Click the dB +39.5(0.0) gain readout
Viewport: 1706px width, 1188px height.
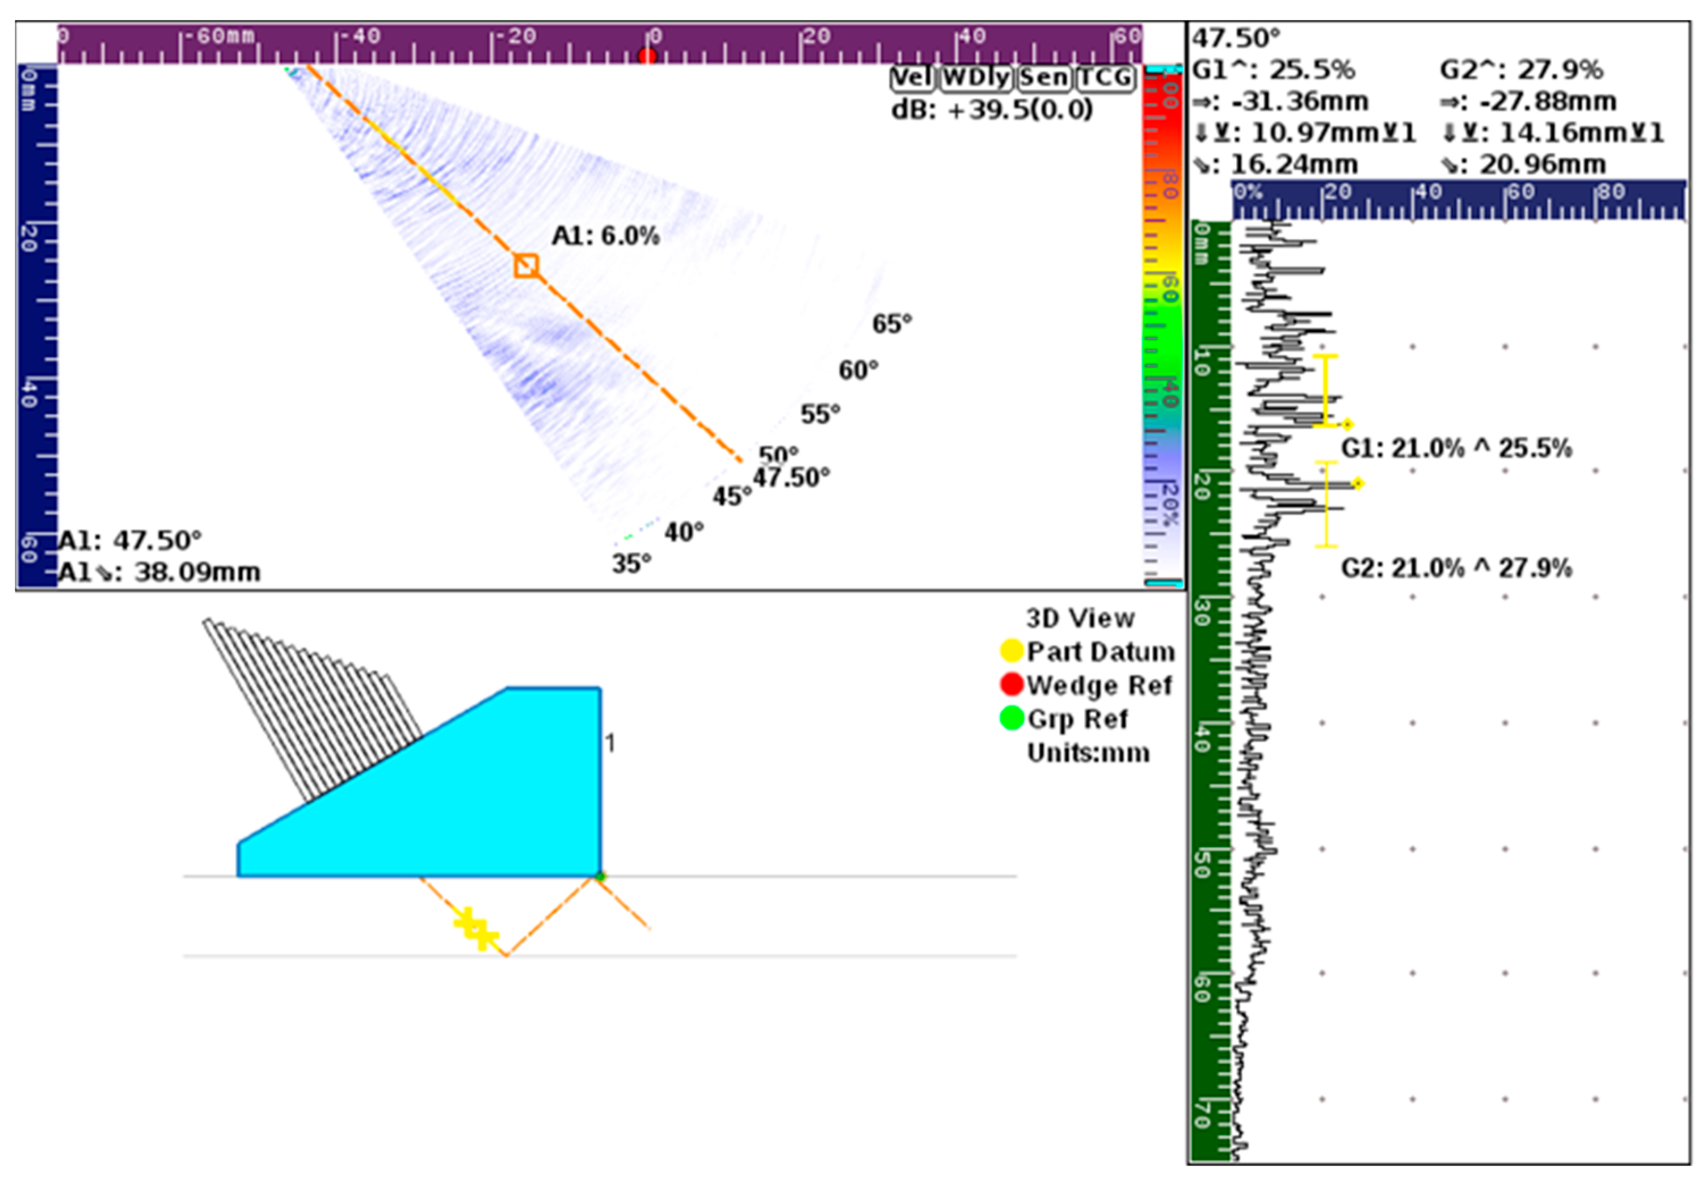click(x=991, y=110)
